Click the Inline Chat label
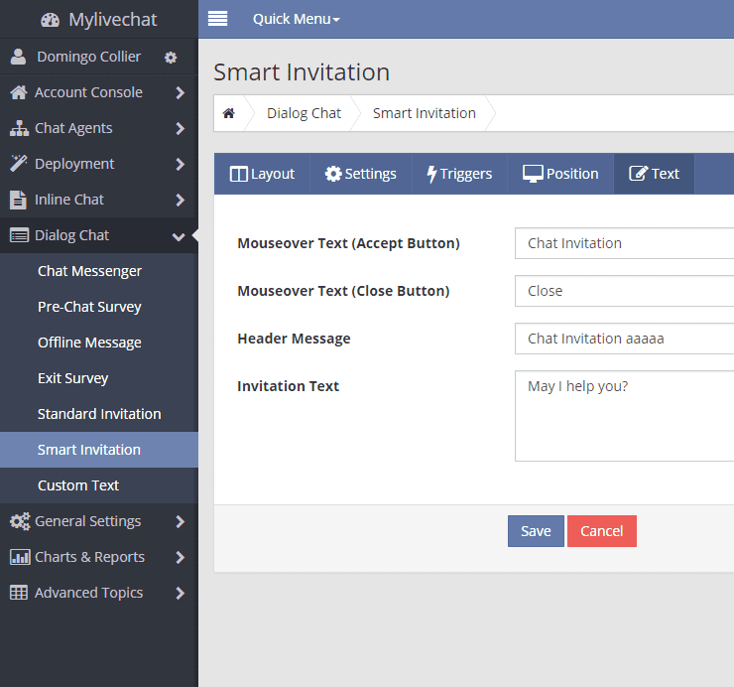 (69, 200)
